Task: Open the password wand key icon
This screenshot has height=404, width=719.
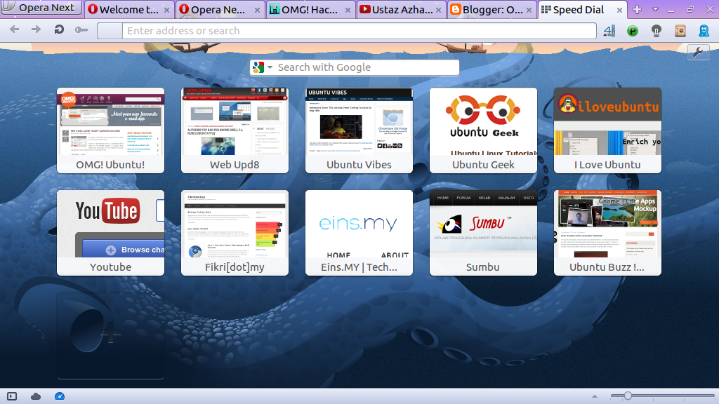Action: 81,30
